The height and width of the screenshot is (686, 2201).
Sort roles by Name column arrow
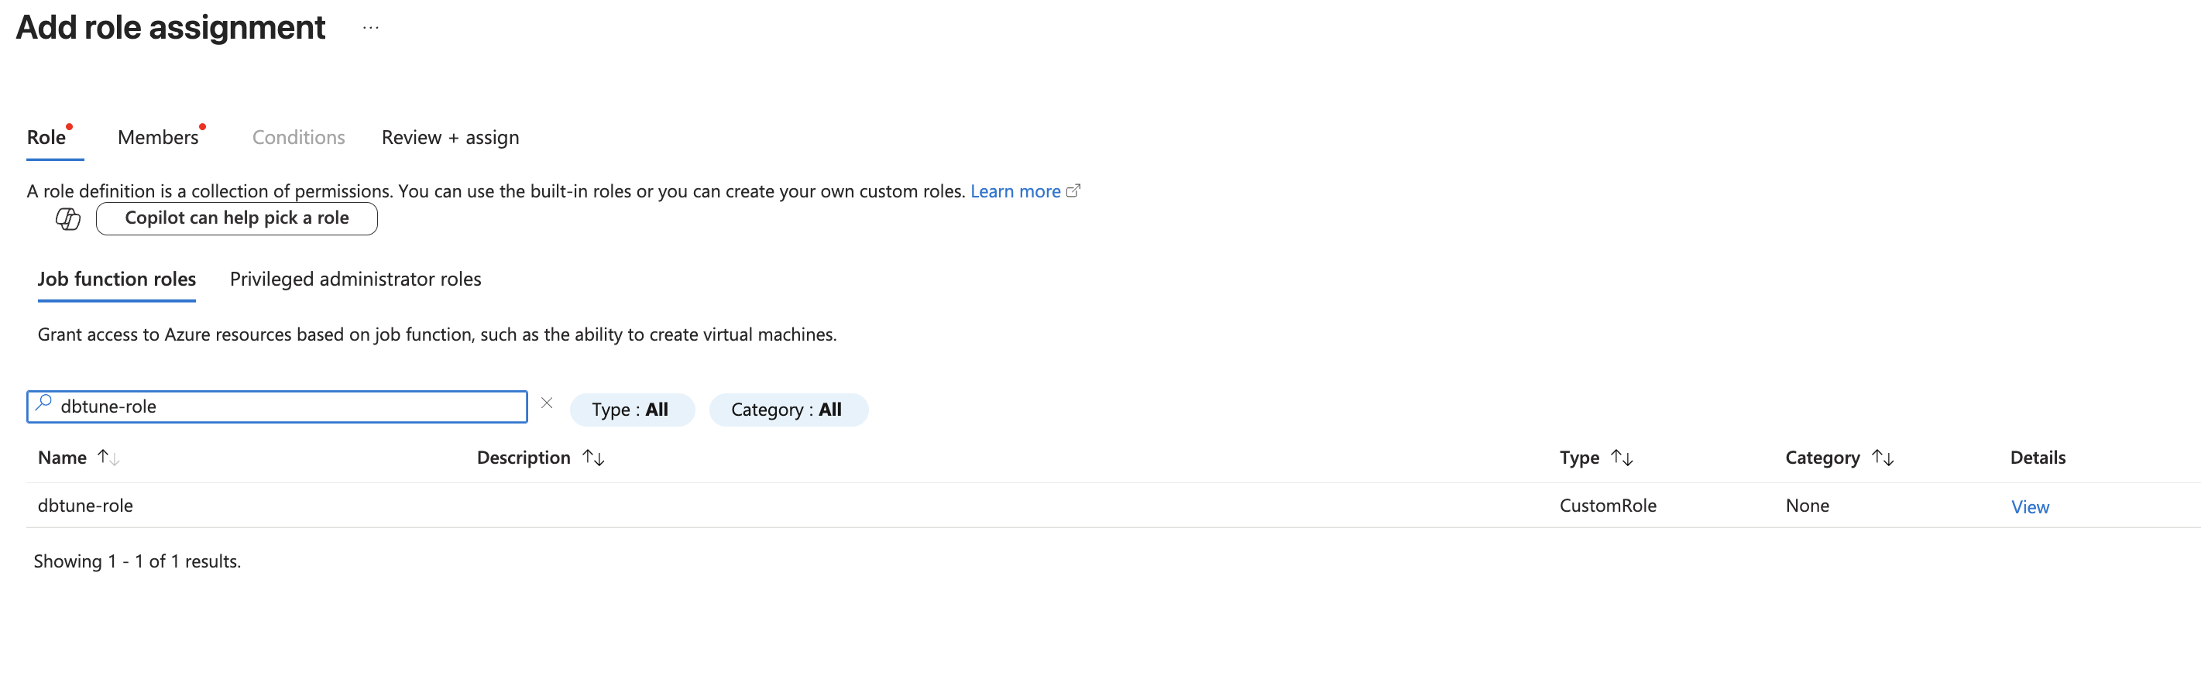click(108, 458)
